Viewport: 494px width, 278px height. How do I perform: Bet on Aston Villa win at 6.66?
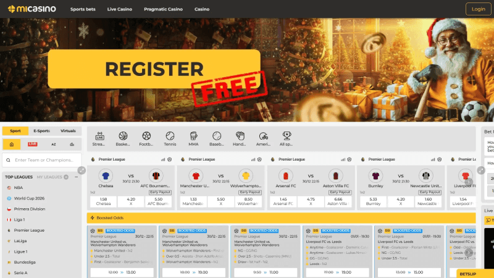338,201
